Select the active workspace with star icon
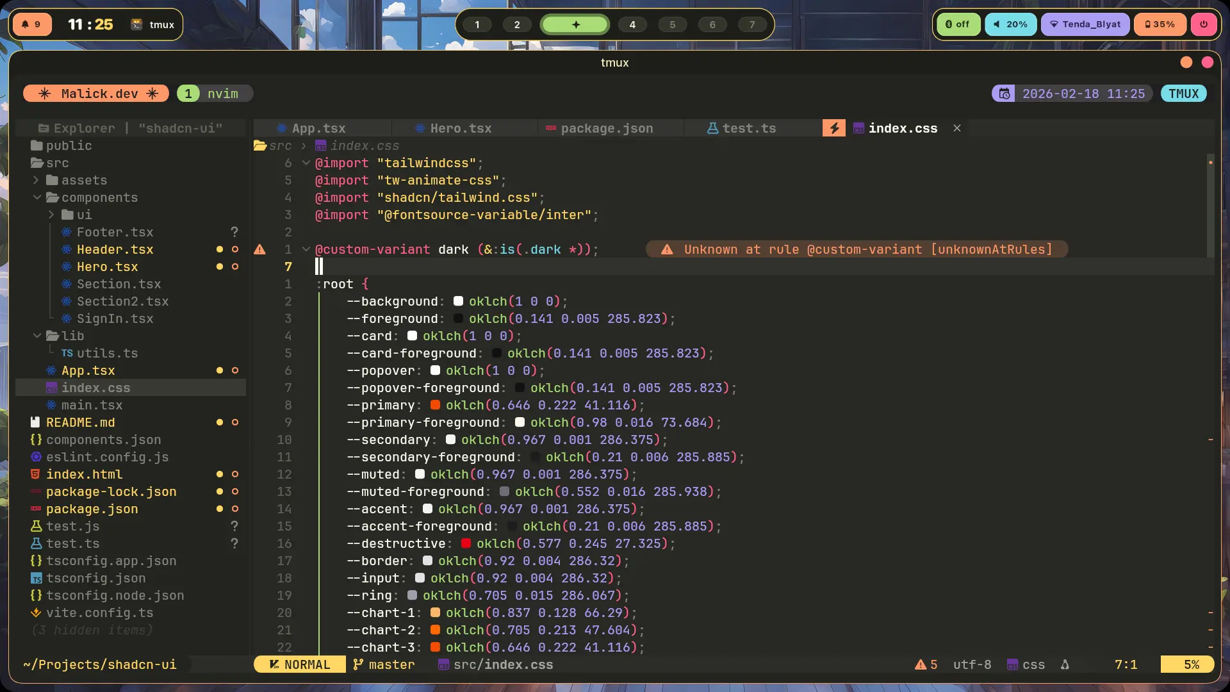The width and height of the screenshot is (1230, 692). pos(575,24)
